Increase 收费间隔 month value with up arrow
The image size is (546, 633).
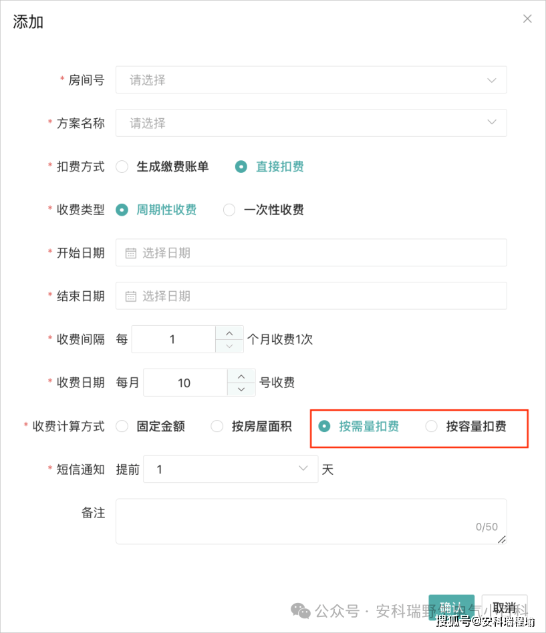pyautogui.click(x=229, y=333)
